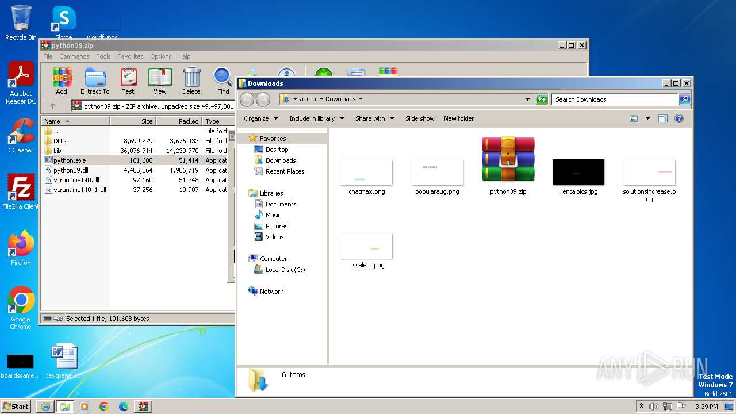The image size is (736, 414).
Task: Open the File menu in WinRAR
Action: click(48, 56)
